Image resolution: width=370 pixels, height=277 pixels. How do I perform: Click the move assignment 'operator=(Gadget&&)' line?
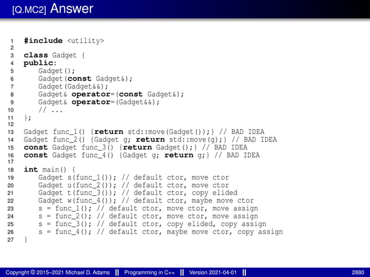(99, 102)
